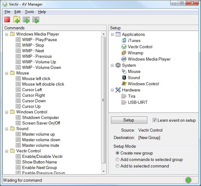The width and height of the screenshot is (201, 186).
Task: Select Create new group radio button
Action: click(x=117, y=153)
